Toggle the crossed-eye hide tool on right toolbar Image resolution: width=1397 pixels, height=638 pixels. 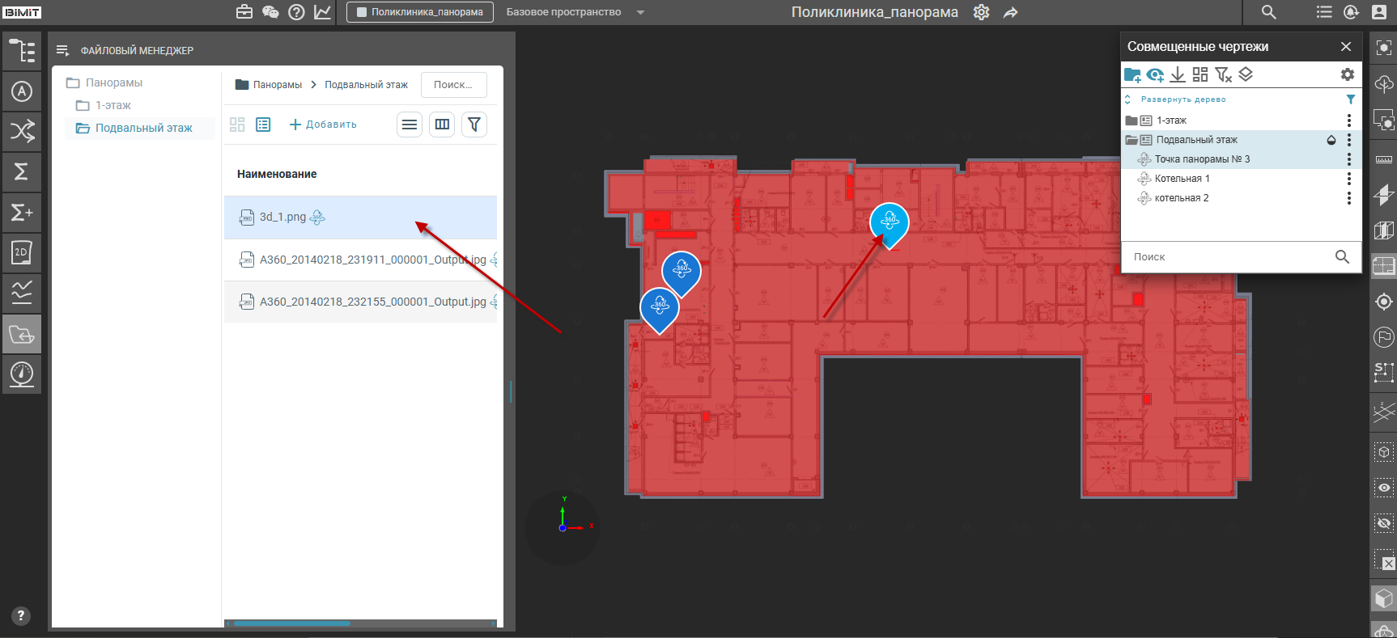point(1384,523)
